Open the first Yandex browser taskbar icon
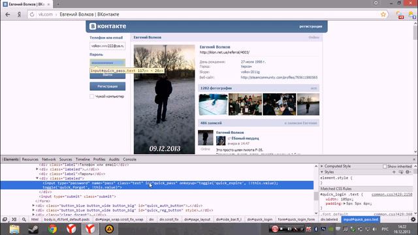Image resolution: width=418 pixels, height=235 pixels. pos(71,229)
